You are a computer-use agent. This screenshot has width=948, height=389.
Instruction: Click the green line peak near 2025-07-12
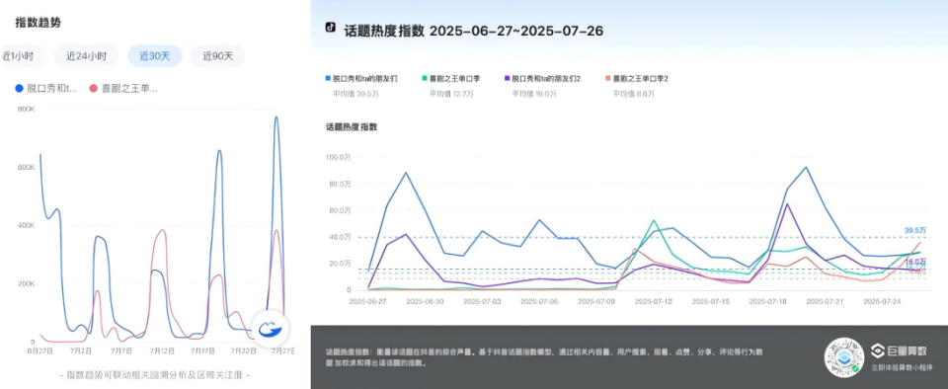(x=654, y=220)
